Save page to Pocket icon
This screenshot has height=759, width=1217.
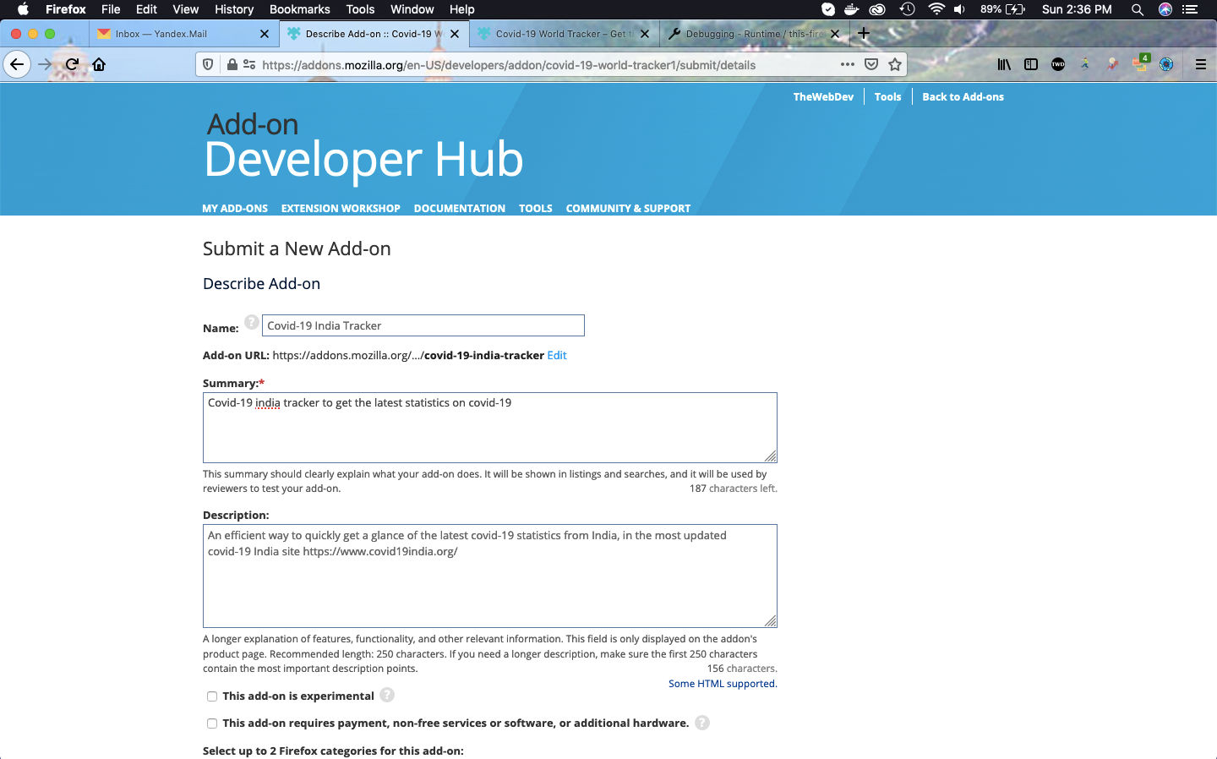click(871, 64)
